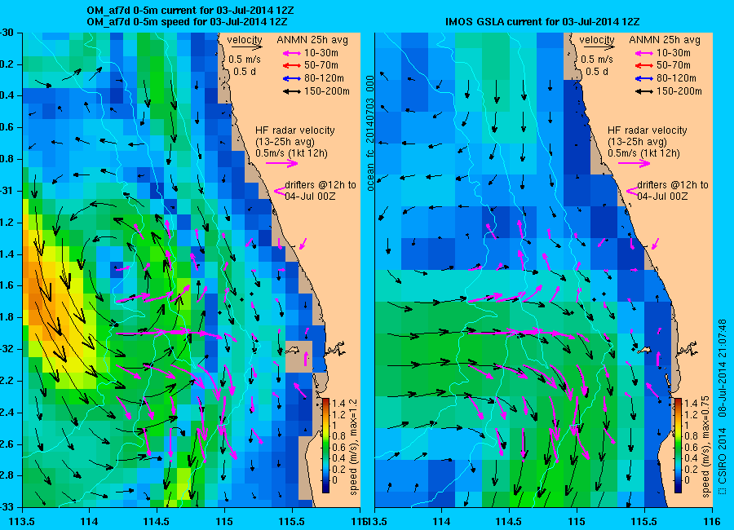The height and width of the screenshot is (530, 734).
Task: Click the blue 80-120m arrow in right legend
Action: [x=644, y=78]
